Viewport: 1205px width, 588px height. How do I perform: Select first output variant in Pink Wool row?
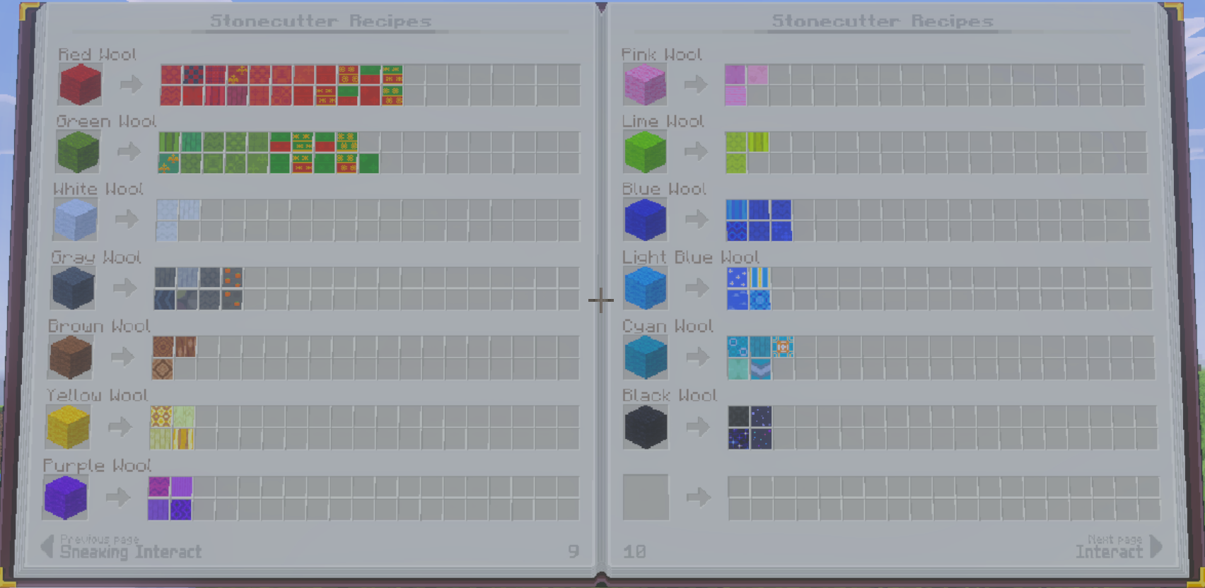pos(735,74)
